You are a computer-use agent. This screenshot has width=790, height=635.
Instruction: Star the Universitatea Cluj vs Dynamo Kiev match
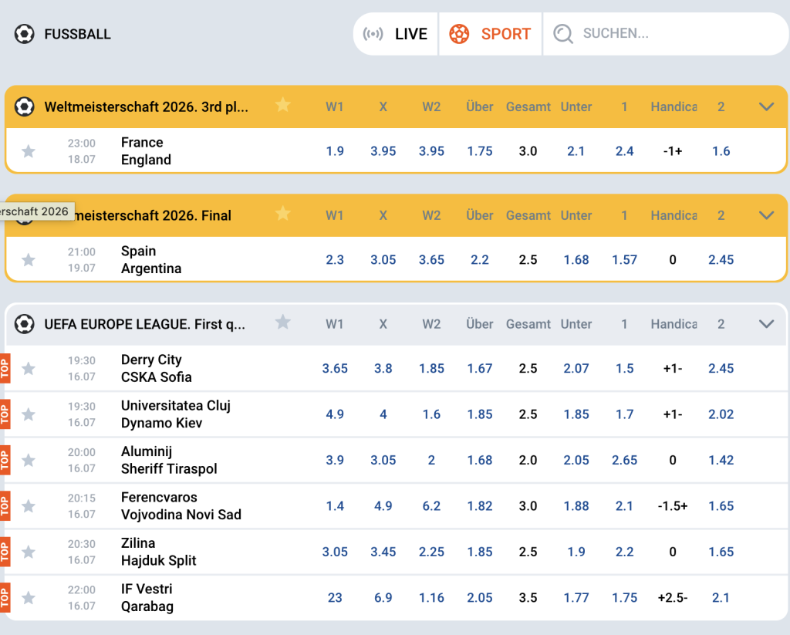(29, 414)
